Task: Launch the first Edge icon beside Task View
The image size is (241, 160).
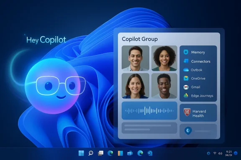Action: [x=110, y=153]
